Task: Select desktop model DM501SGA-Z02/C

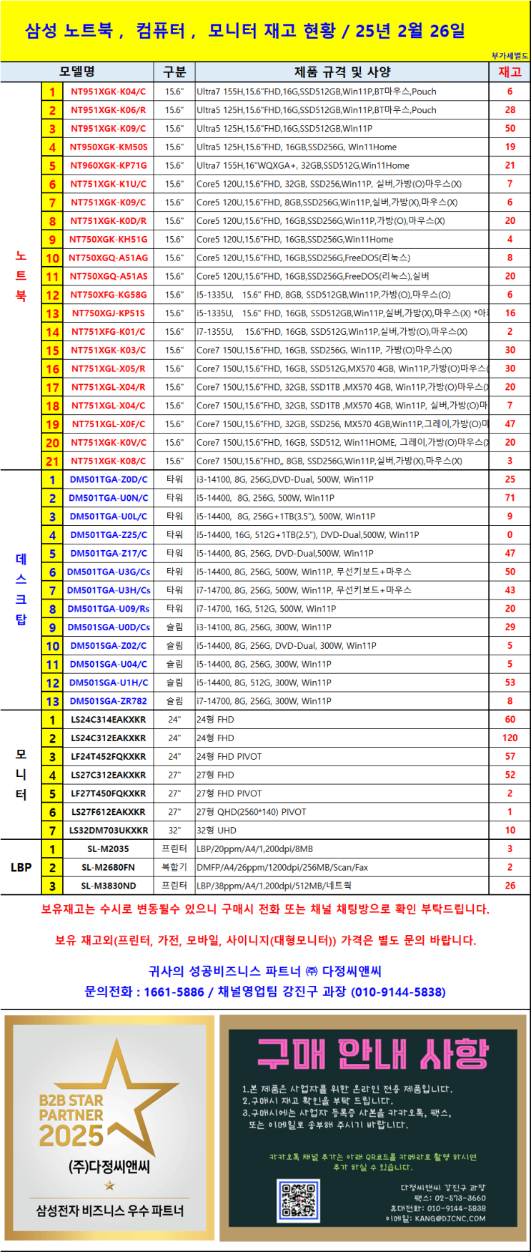Action: (x=108, y=646)
